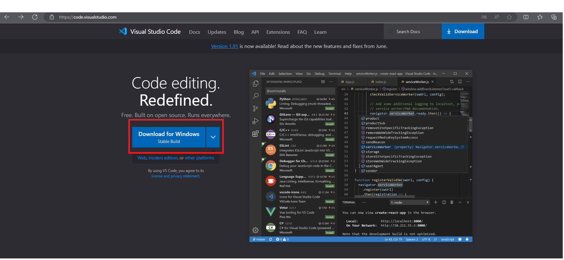Click the JavaScript language mode in status bar
The width and height of the screenshot is (564, 260).
(447, 239)
